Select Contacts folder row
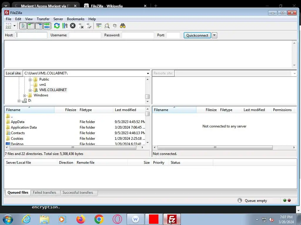The image size is (301, 225). [x=75, y=133]
